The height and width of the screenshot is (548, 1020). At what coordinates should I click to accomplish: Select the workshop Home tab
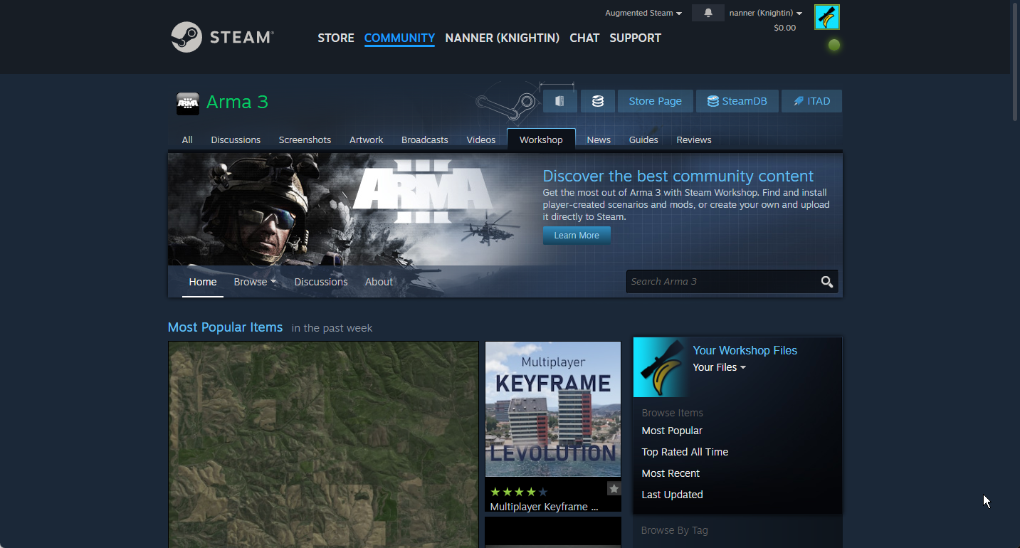click(x=203, y=282)
